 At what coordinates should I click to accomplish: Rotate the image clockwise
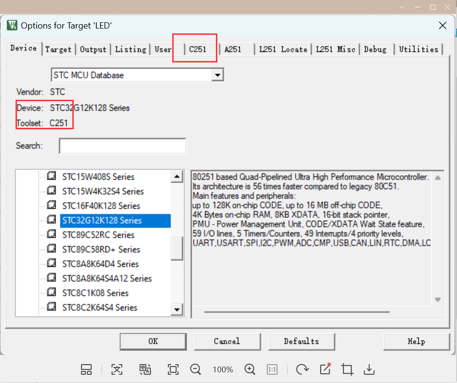point(302,369)
